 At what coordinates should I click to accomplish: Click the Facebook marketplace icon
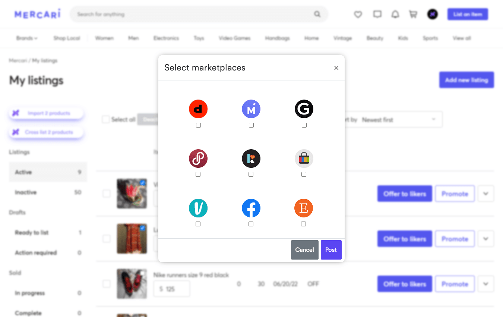coord(251,208)
